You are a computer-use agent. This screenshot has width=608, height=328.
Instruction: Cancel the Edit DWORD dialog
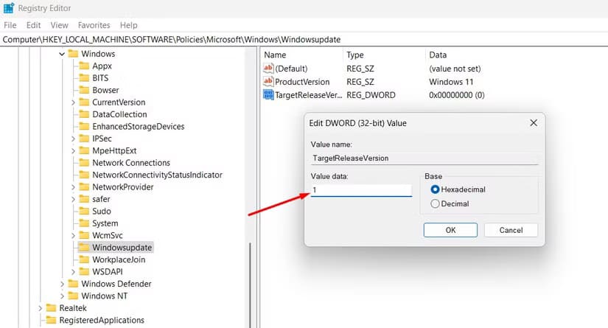(x=511, y=230)
